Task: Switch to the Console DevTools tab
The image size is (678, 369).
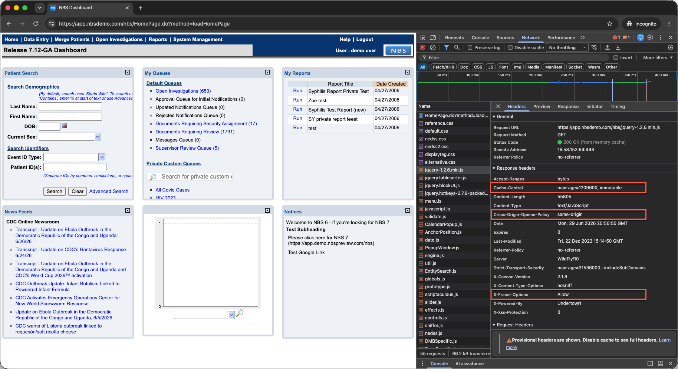Action: coord(480,37)
